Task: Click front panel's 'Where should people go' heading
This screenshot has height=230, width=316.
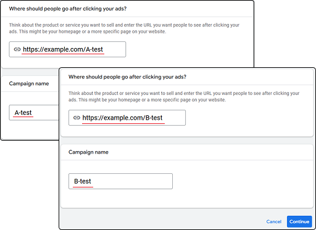Action: click(127, 77)
